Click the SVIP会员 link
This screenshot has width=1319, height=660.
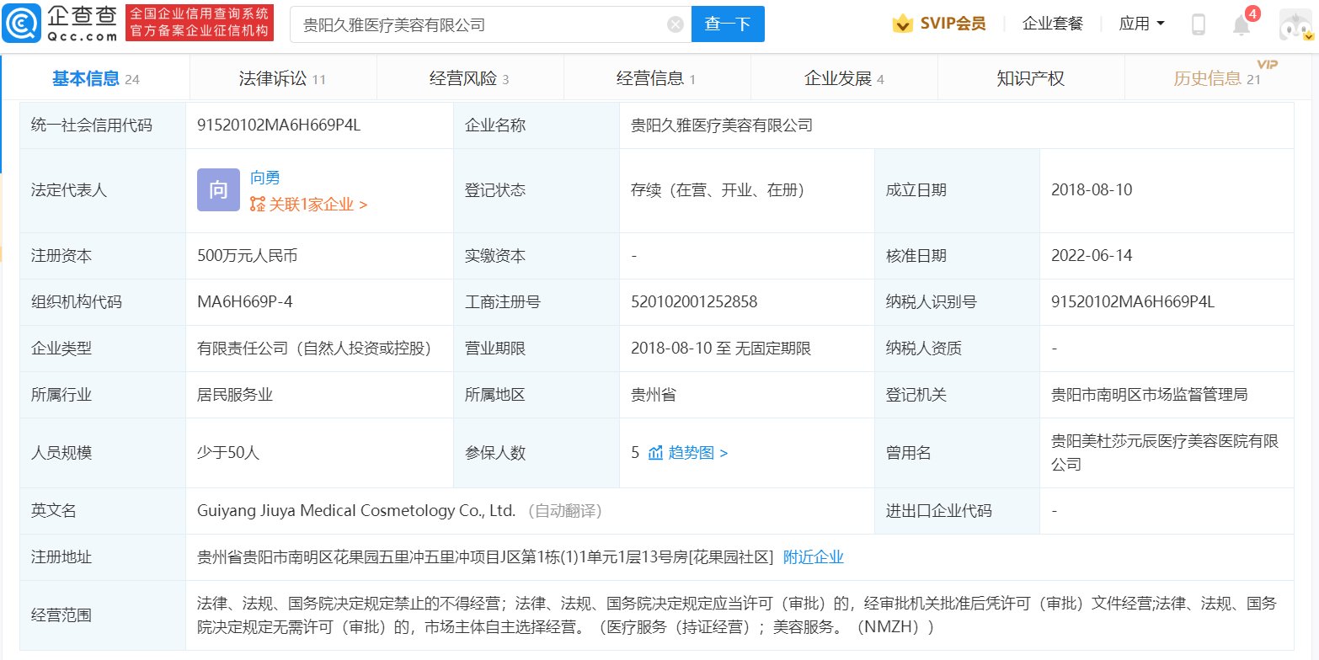point(953,24)
